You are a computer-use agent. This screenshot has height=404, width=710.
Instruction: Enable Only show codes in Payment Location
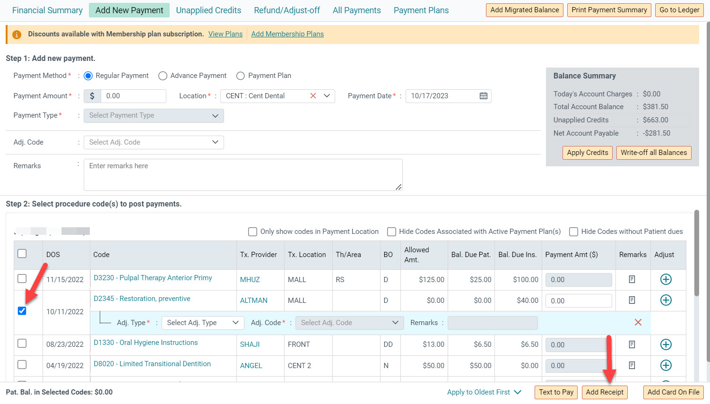[253, 232]
